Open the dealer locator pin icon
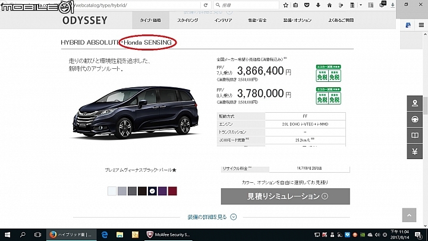The image size is (428, 241). [415, 103]
